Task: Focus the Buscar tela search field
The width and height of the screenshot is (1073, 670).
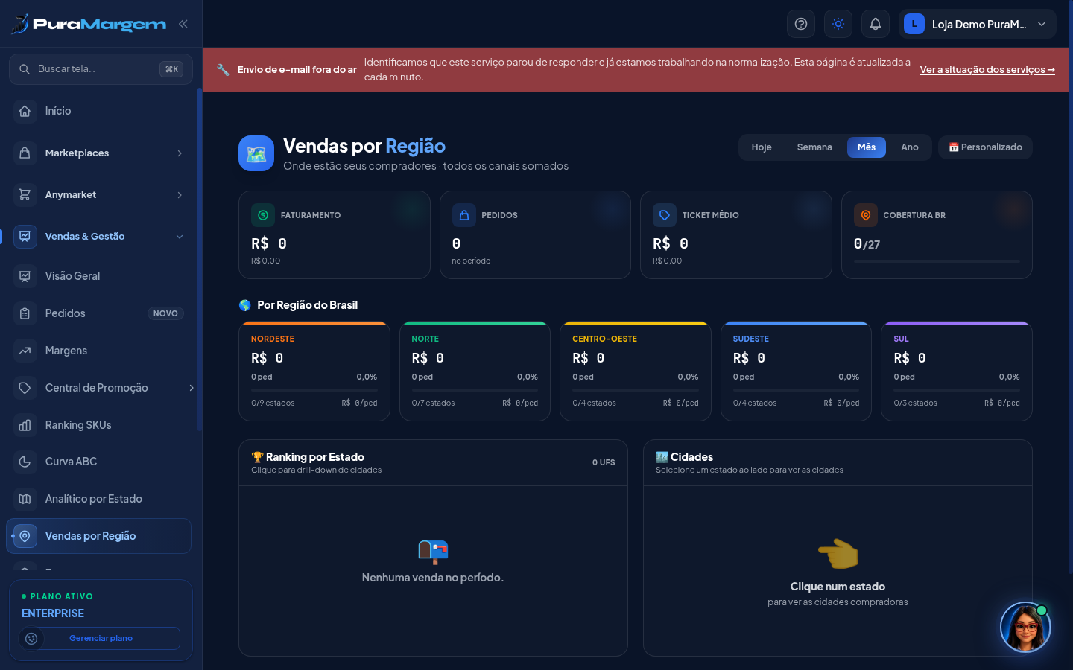Action: (x=101, y=69)
